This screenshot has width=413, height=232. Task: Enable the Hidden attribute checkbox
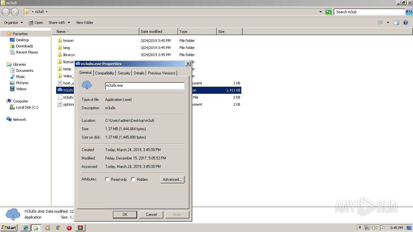[133, 179]
